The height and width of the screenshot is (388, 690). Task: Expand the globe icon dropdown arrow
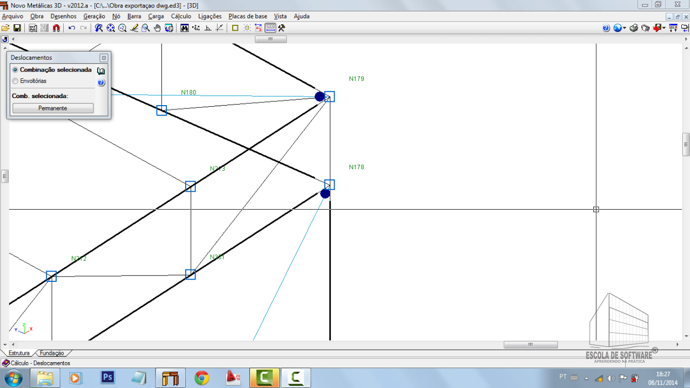tap(625, 28)
